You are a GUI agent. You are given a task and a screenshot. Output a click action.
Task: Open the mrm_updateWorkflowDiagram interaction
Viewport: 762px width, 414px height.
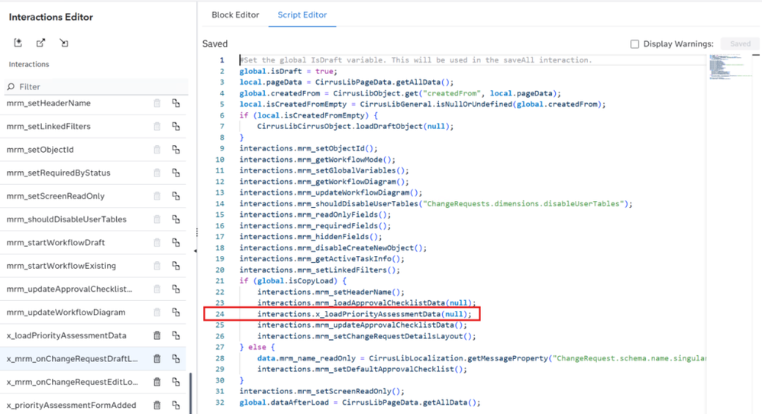click(x=66, y=312)
